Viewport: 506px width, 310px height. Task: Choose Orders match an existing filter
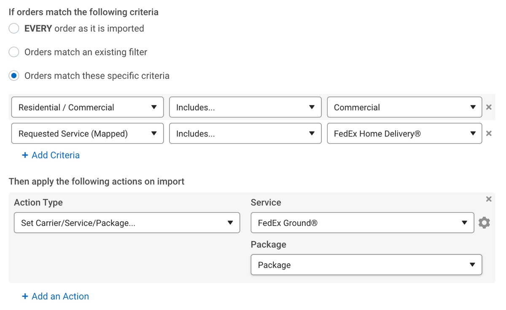(x=14, y=52)
